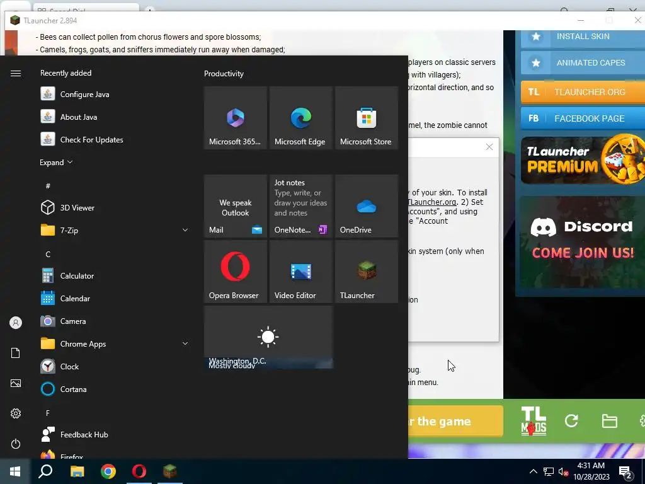This screenshot has height=484, width=645.
Task: Open OneDrive tile
Action: 367,206
